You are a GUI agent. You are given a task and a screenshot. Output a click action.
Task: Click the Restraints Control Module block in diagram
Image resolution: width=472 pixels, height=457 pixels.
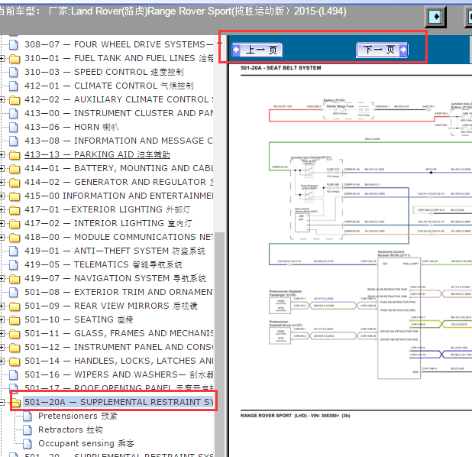(399, 318)
